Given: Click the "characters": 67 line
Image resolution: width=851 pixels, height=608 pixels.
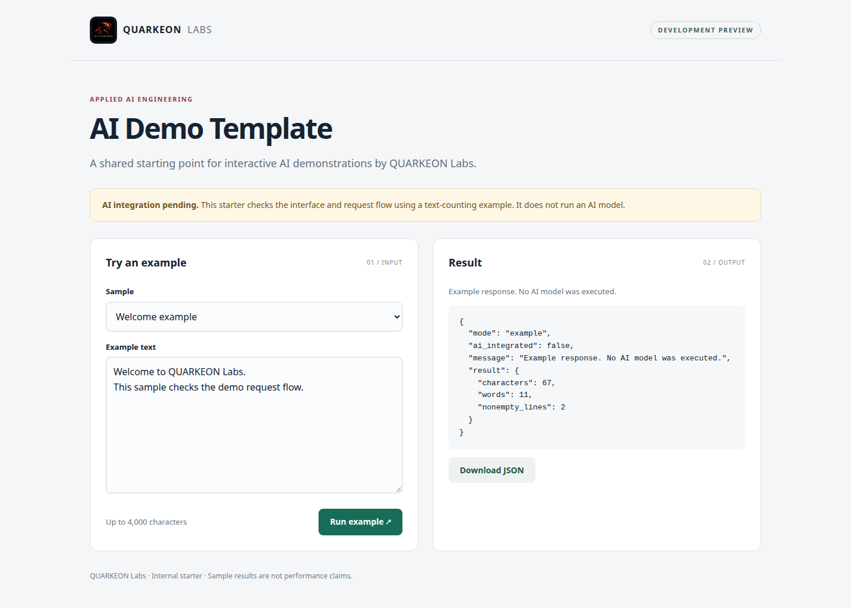Looking at the screenshot, I should tap(517, 383).
